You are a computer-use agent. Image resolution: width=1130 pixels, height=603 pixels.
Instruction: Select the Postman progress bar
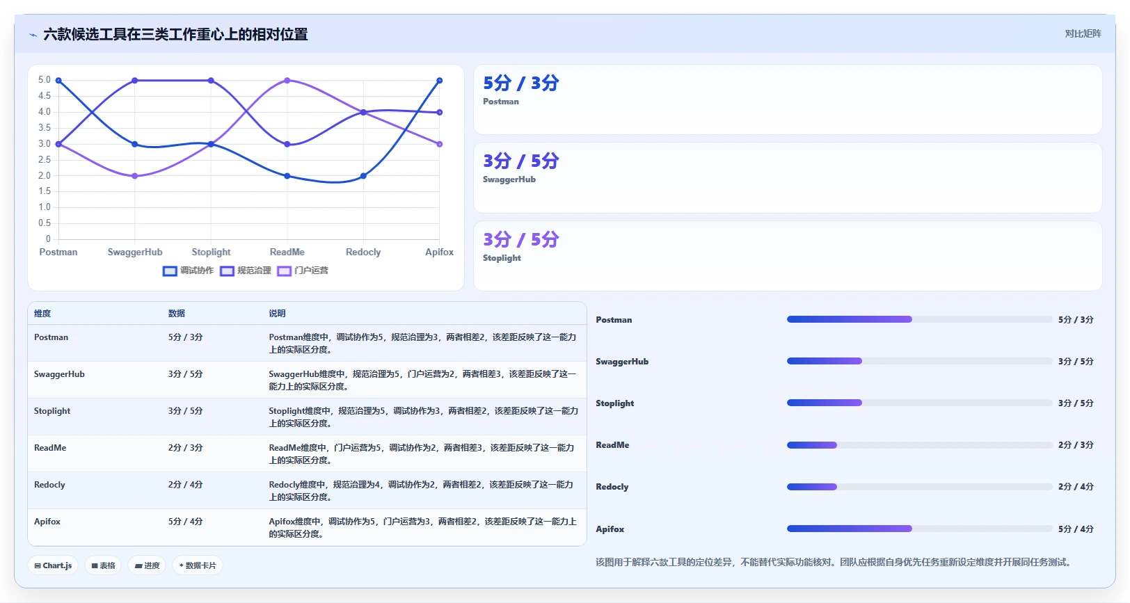[919, 319]
